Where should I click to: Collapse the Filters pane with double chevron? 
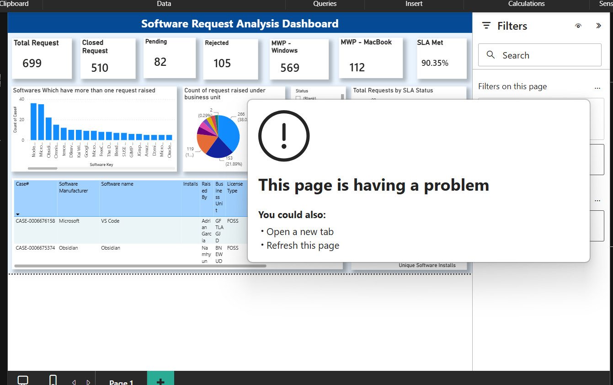pyautogui.click(x=598, y=26)
